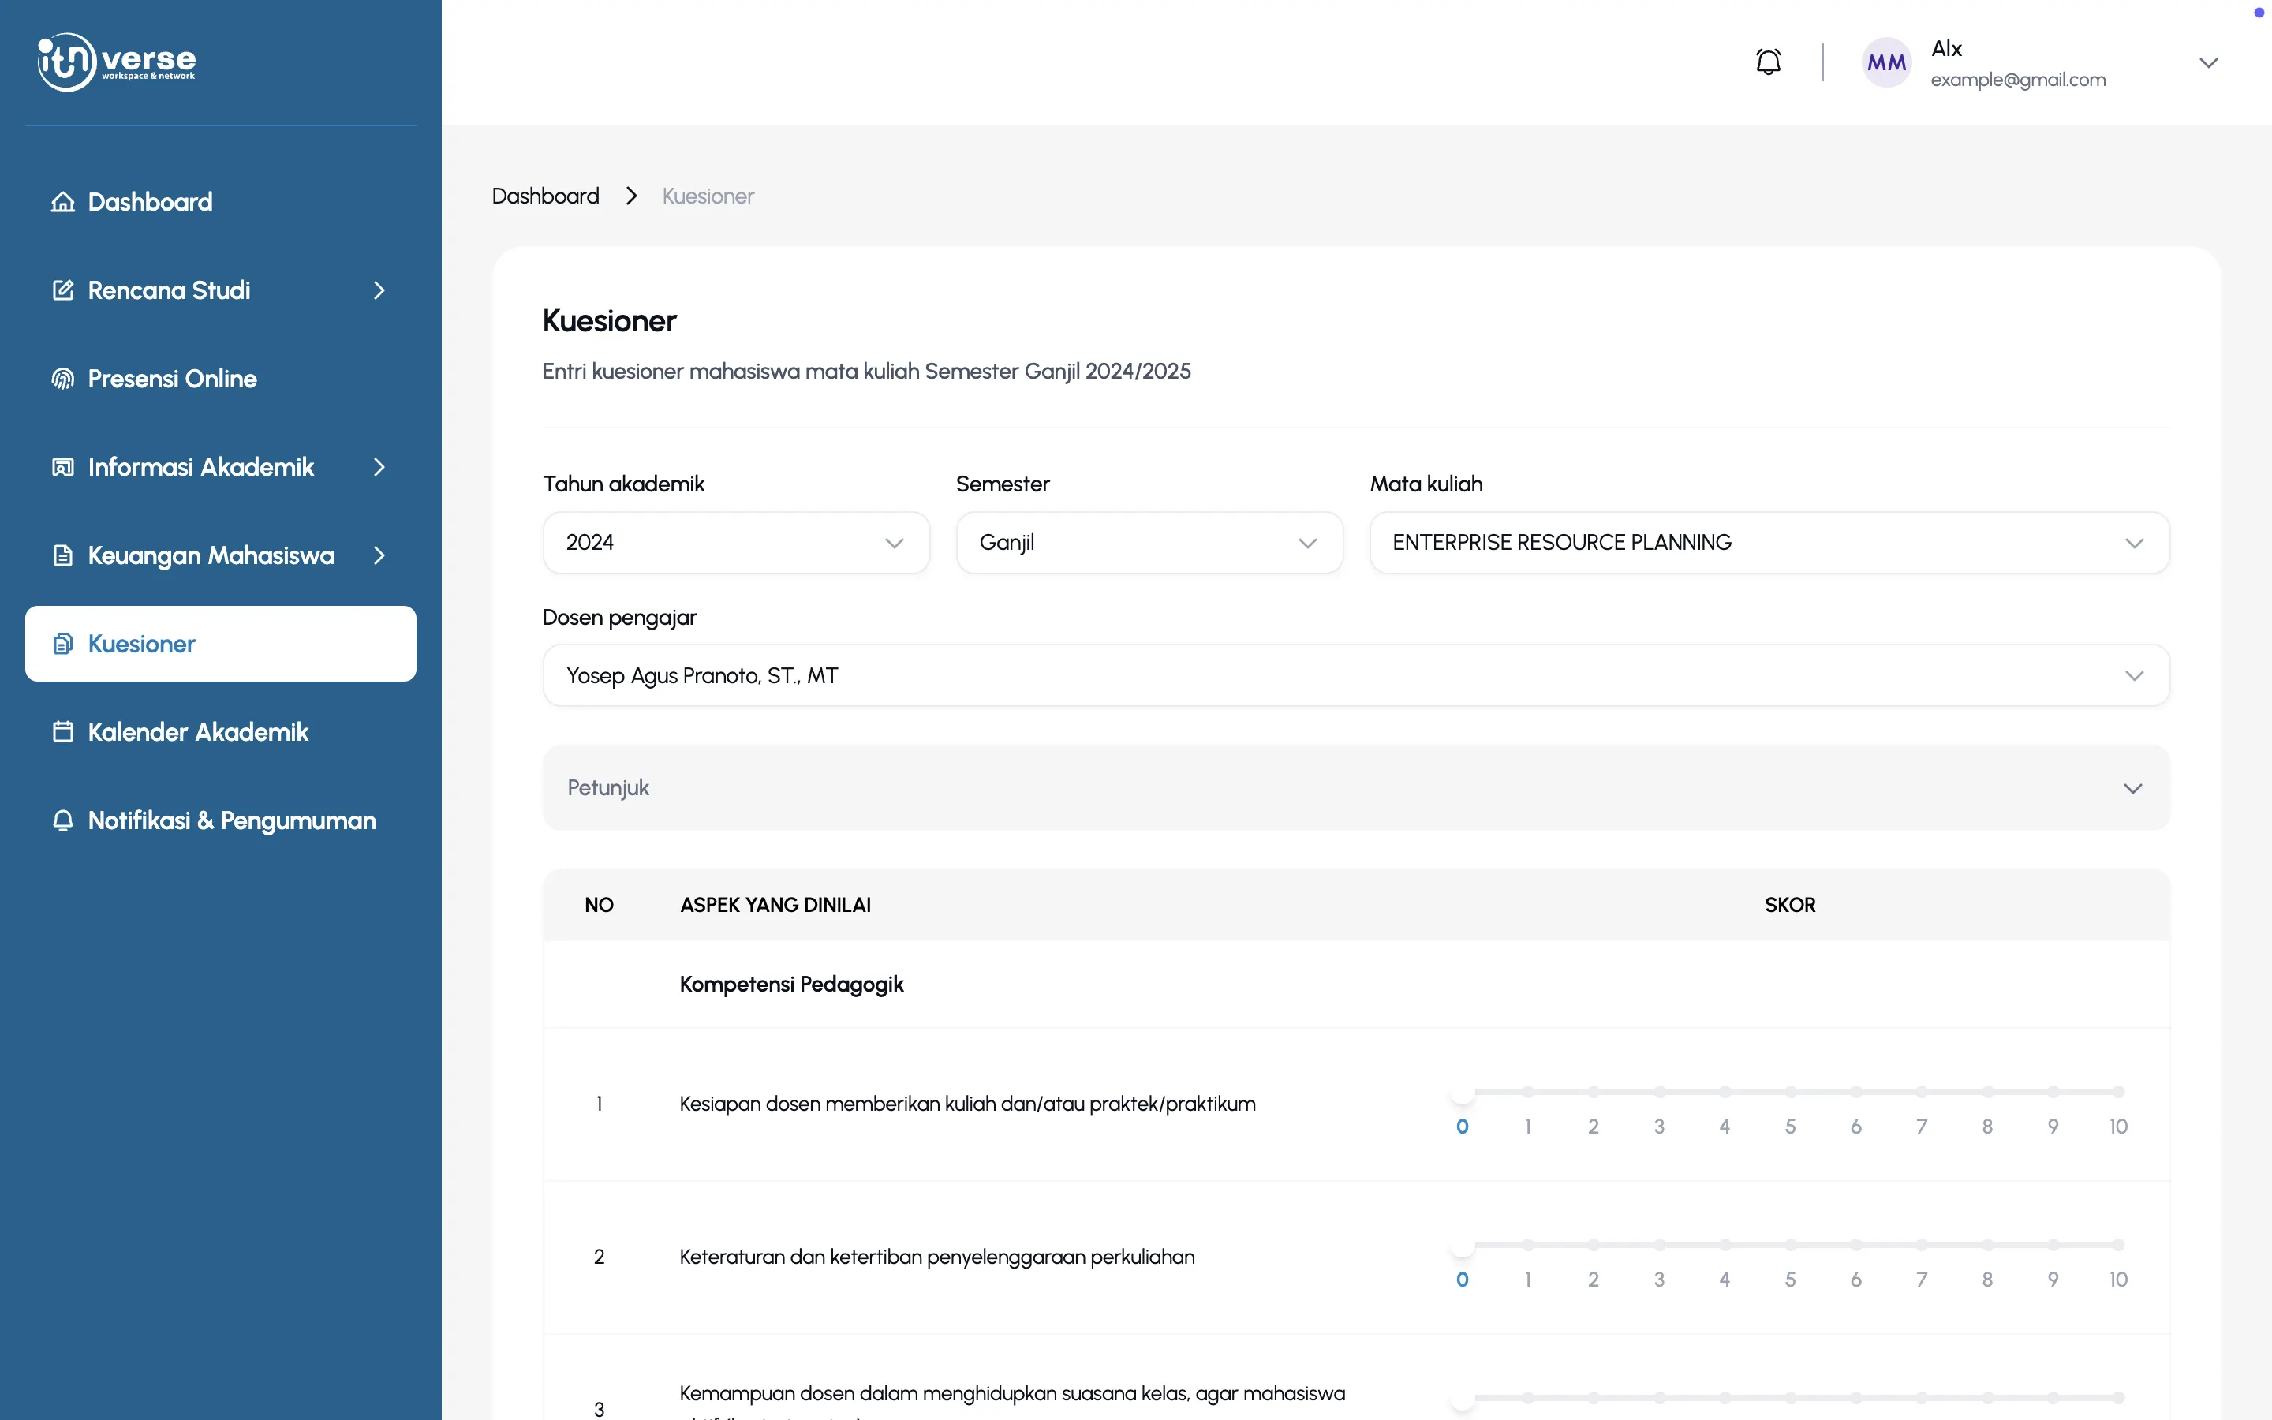Set question 1 score to 6

[x=1856, y=1093]
